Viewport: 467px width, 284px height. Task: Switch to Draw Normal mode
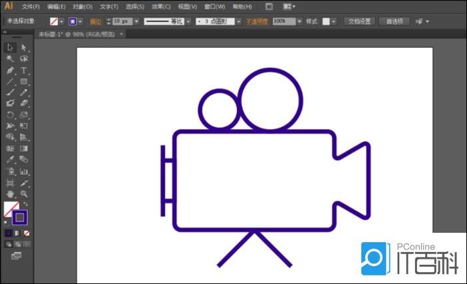tap(9, 244)
